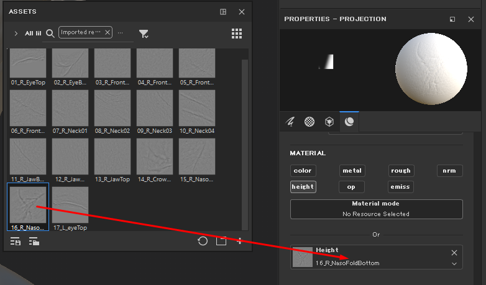Click Material mode No Resource Selected
Screen dimensions: 486x285
tap(376, 209)
